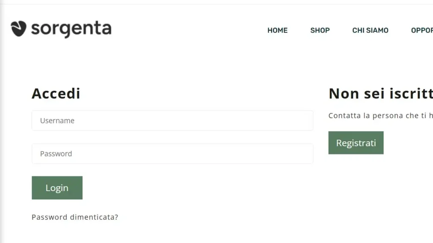
Task: Open the HOME menu item
Action: pos(277,30)
